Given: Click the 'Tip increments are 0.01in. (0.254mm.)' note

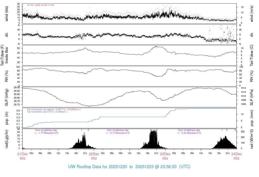Looking at the screenshot, I should click(47, 112).
